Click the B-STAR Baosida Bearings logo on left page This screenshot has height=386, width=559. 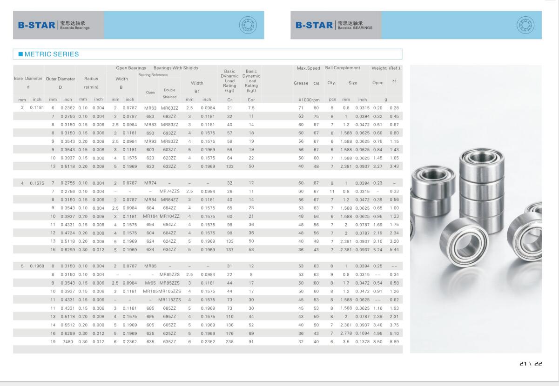coord(54,25)
